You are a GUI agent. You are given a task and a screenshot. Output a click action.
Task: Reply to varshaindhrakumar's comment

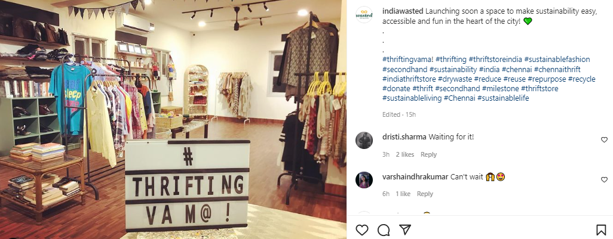click(x=425, y=194)
